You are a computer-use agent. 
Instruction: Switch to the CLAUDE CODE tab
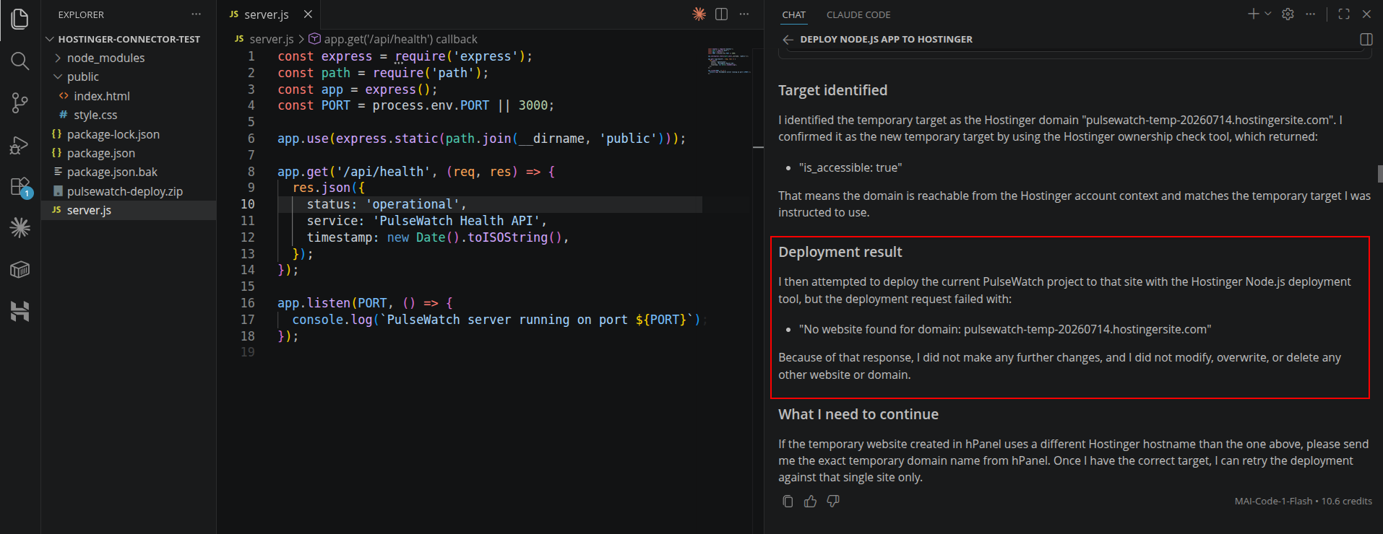click(x=858, y=14)
